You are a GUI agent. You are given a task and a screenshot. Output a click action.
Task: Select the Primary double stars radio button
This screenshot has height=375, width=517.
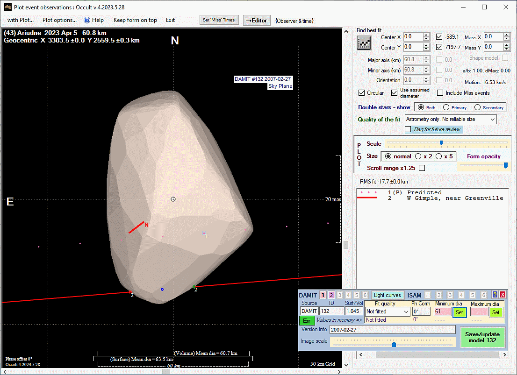pos(446,107)
